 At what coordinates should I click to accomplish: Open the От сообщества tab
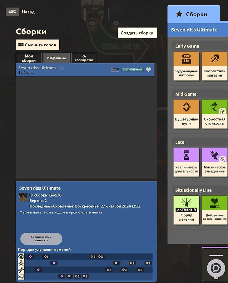point(84,58)
